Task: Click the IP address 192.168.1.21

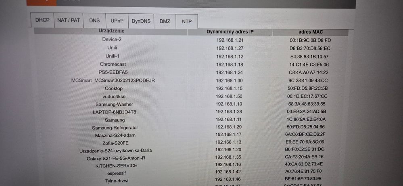Action: click(230, 40)
